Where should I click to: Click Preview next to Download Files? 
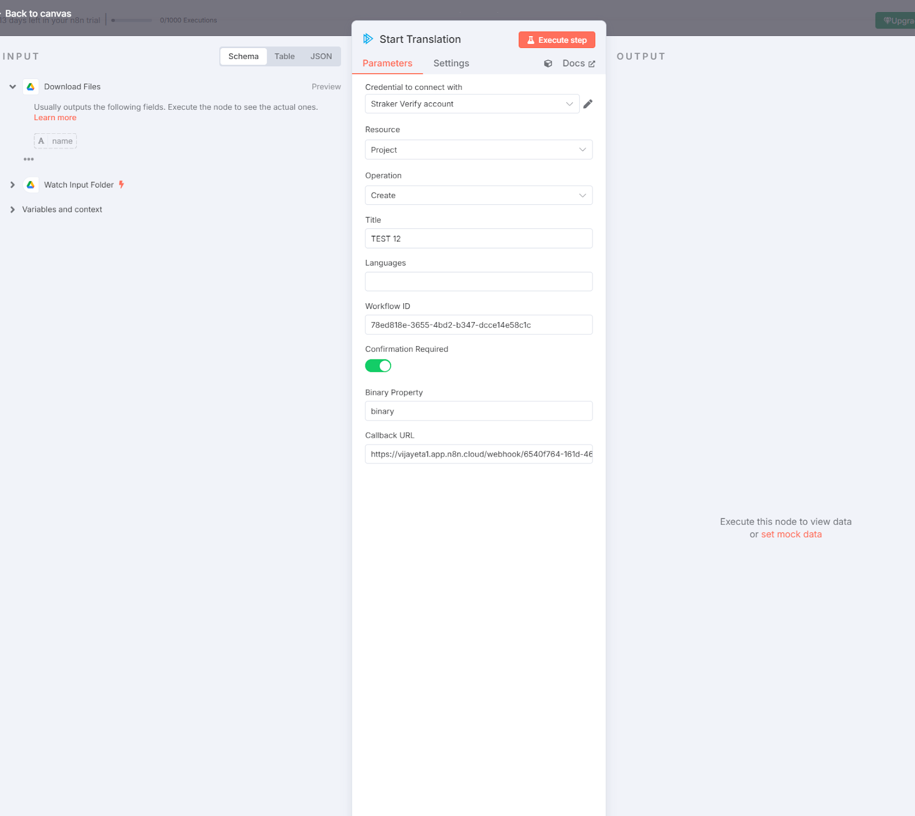(x=326, y=86)
